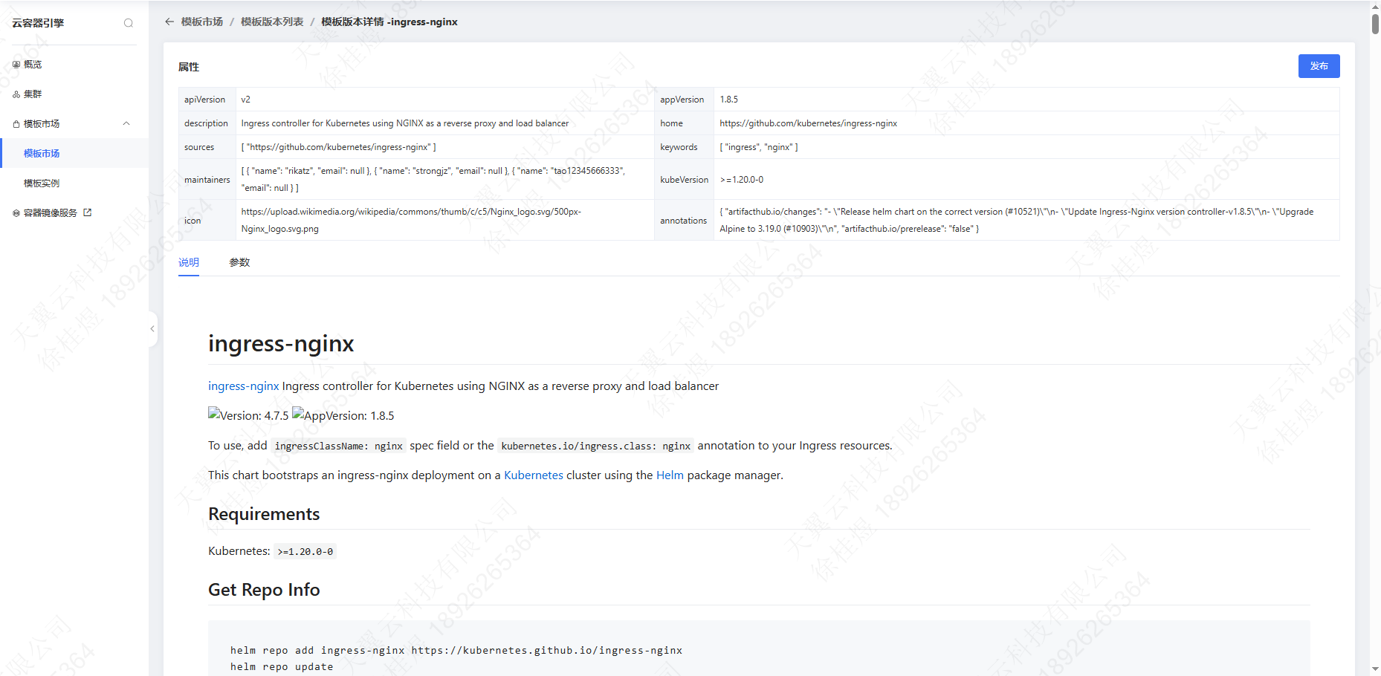
Task: Click the ingressClassName: nginx code snippet
Action: coord(338,446)
